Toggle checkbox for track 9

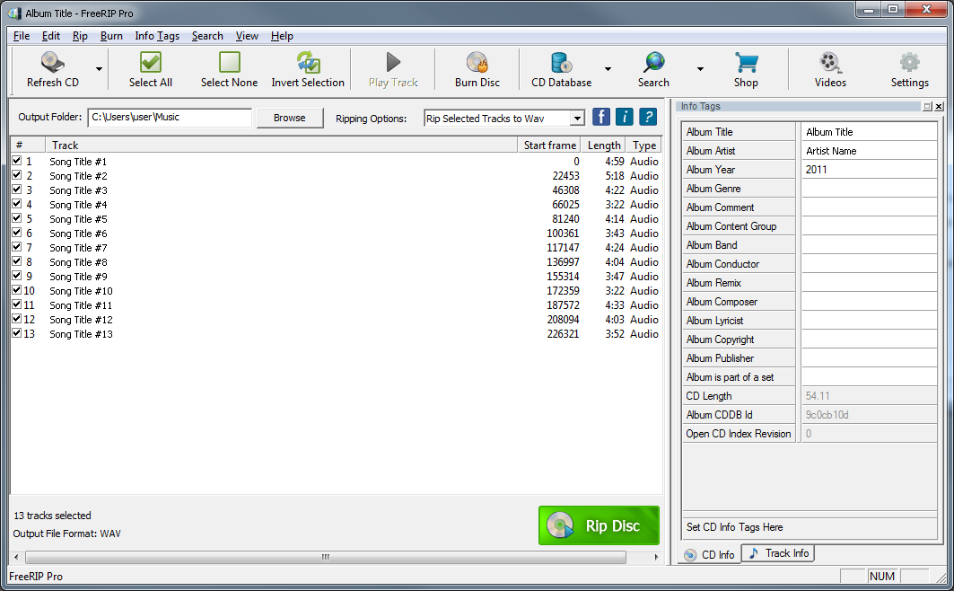pos(17,276)
